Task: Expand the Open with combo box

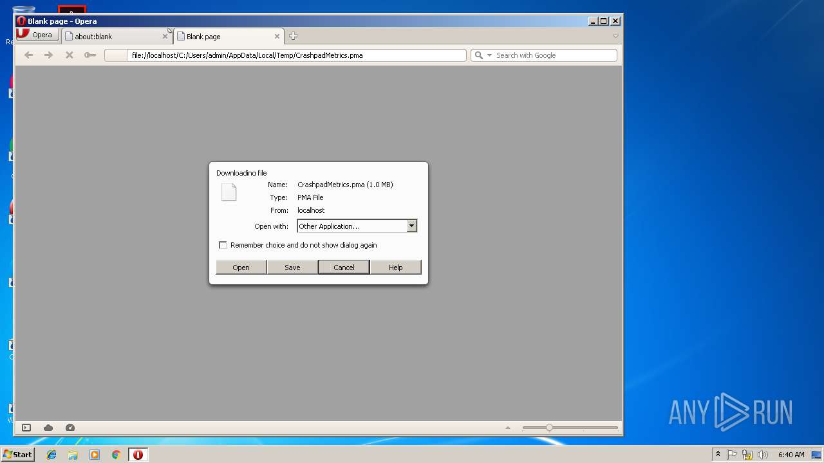Action: tap(357, 226)
